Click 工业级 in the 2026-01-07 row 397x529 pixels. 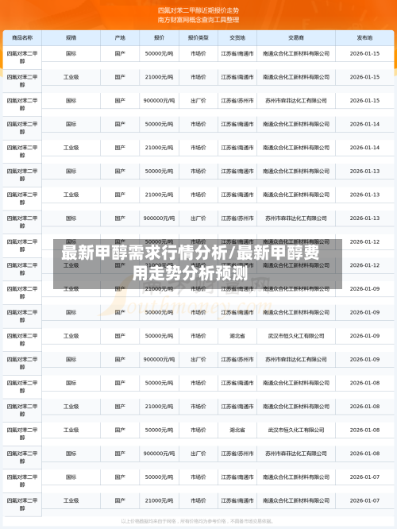[x=71, y=500]
